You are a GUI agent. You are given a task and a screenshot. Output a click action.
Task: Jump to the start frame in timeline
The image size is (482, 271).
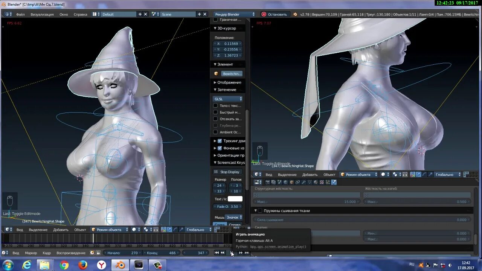(x=217, y=253)
